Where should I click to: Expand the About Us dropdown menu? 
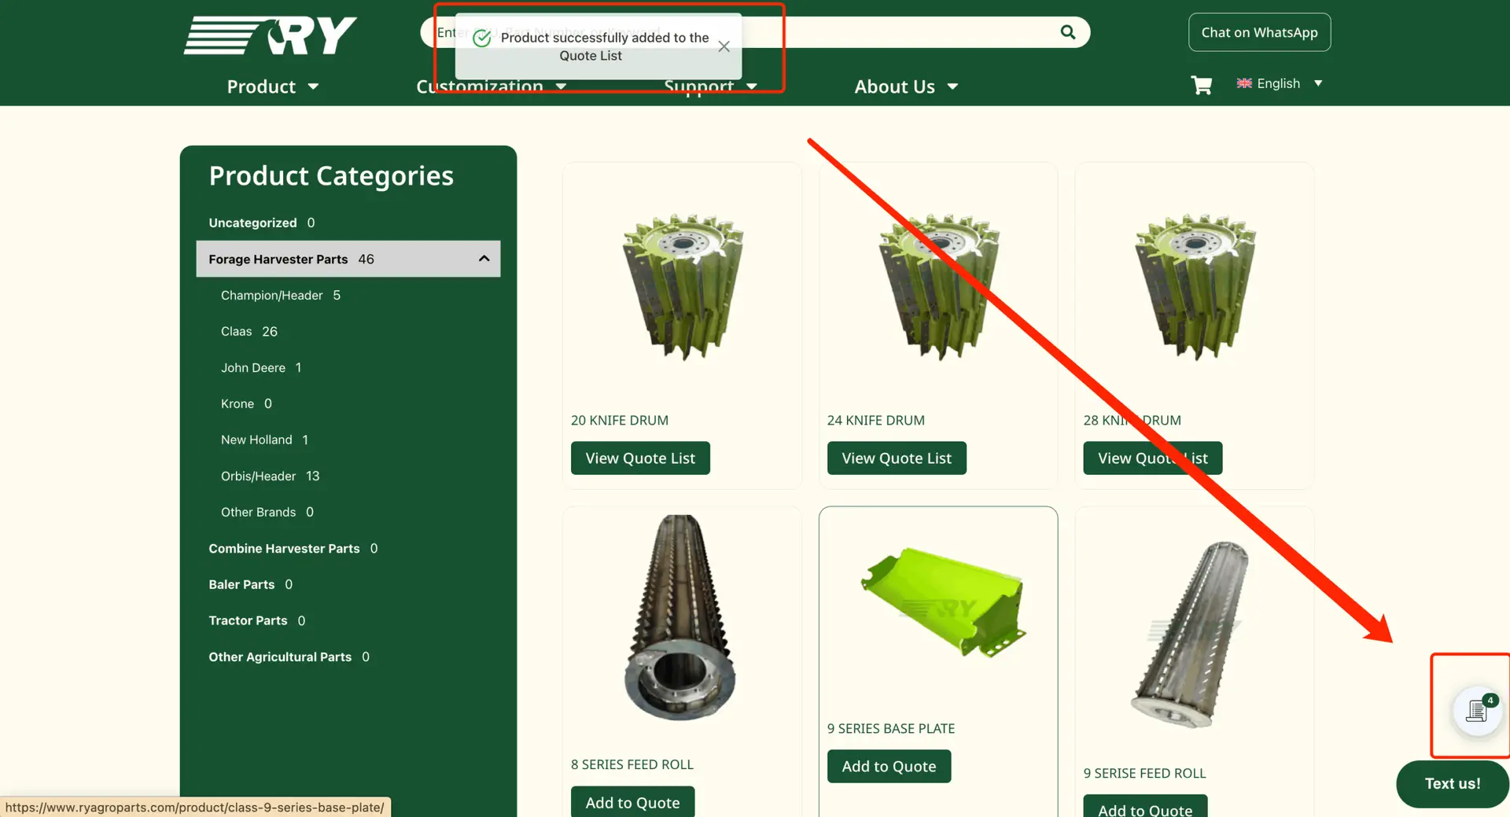click(x=905, y=86)
